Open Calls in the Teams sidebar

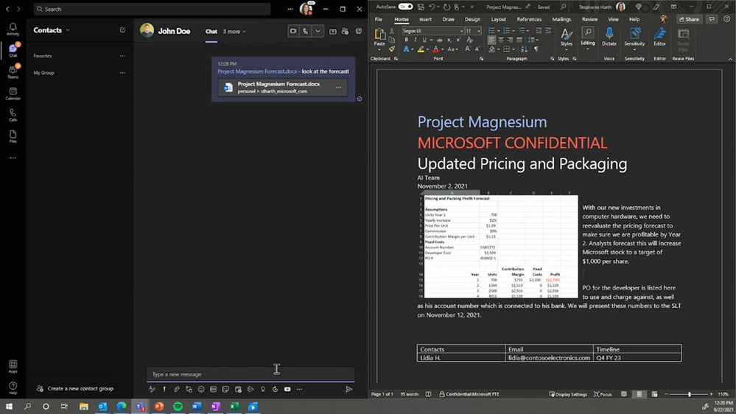(x=13, y=115)
